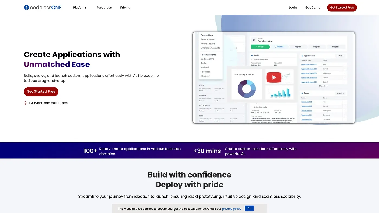
Task: Click the Unmatched Ease headline text
Action: (x=57, y=65)
